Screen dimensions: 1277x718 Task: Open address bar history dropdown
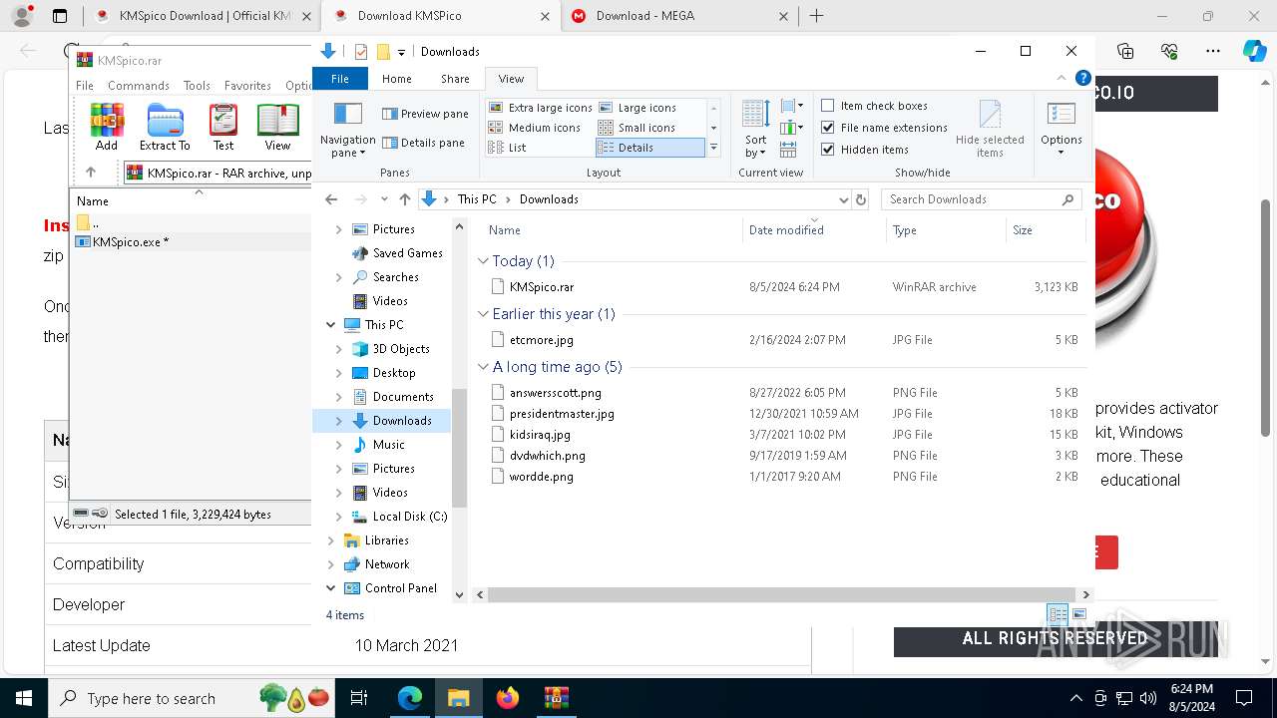(x=844, y=199)
